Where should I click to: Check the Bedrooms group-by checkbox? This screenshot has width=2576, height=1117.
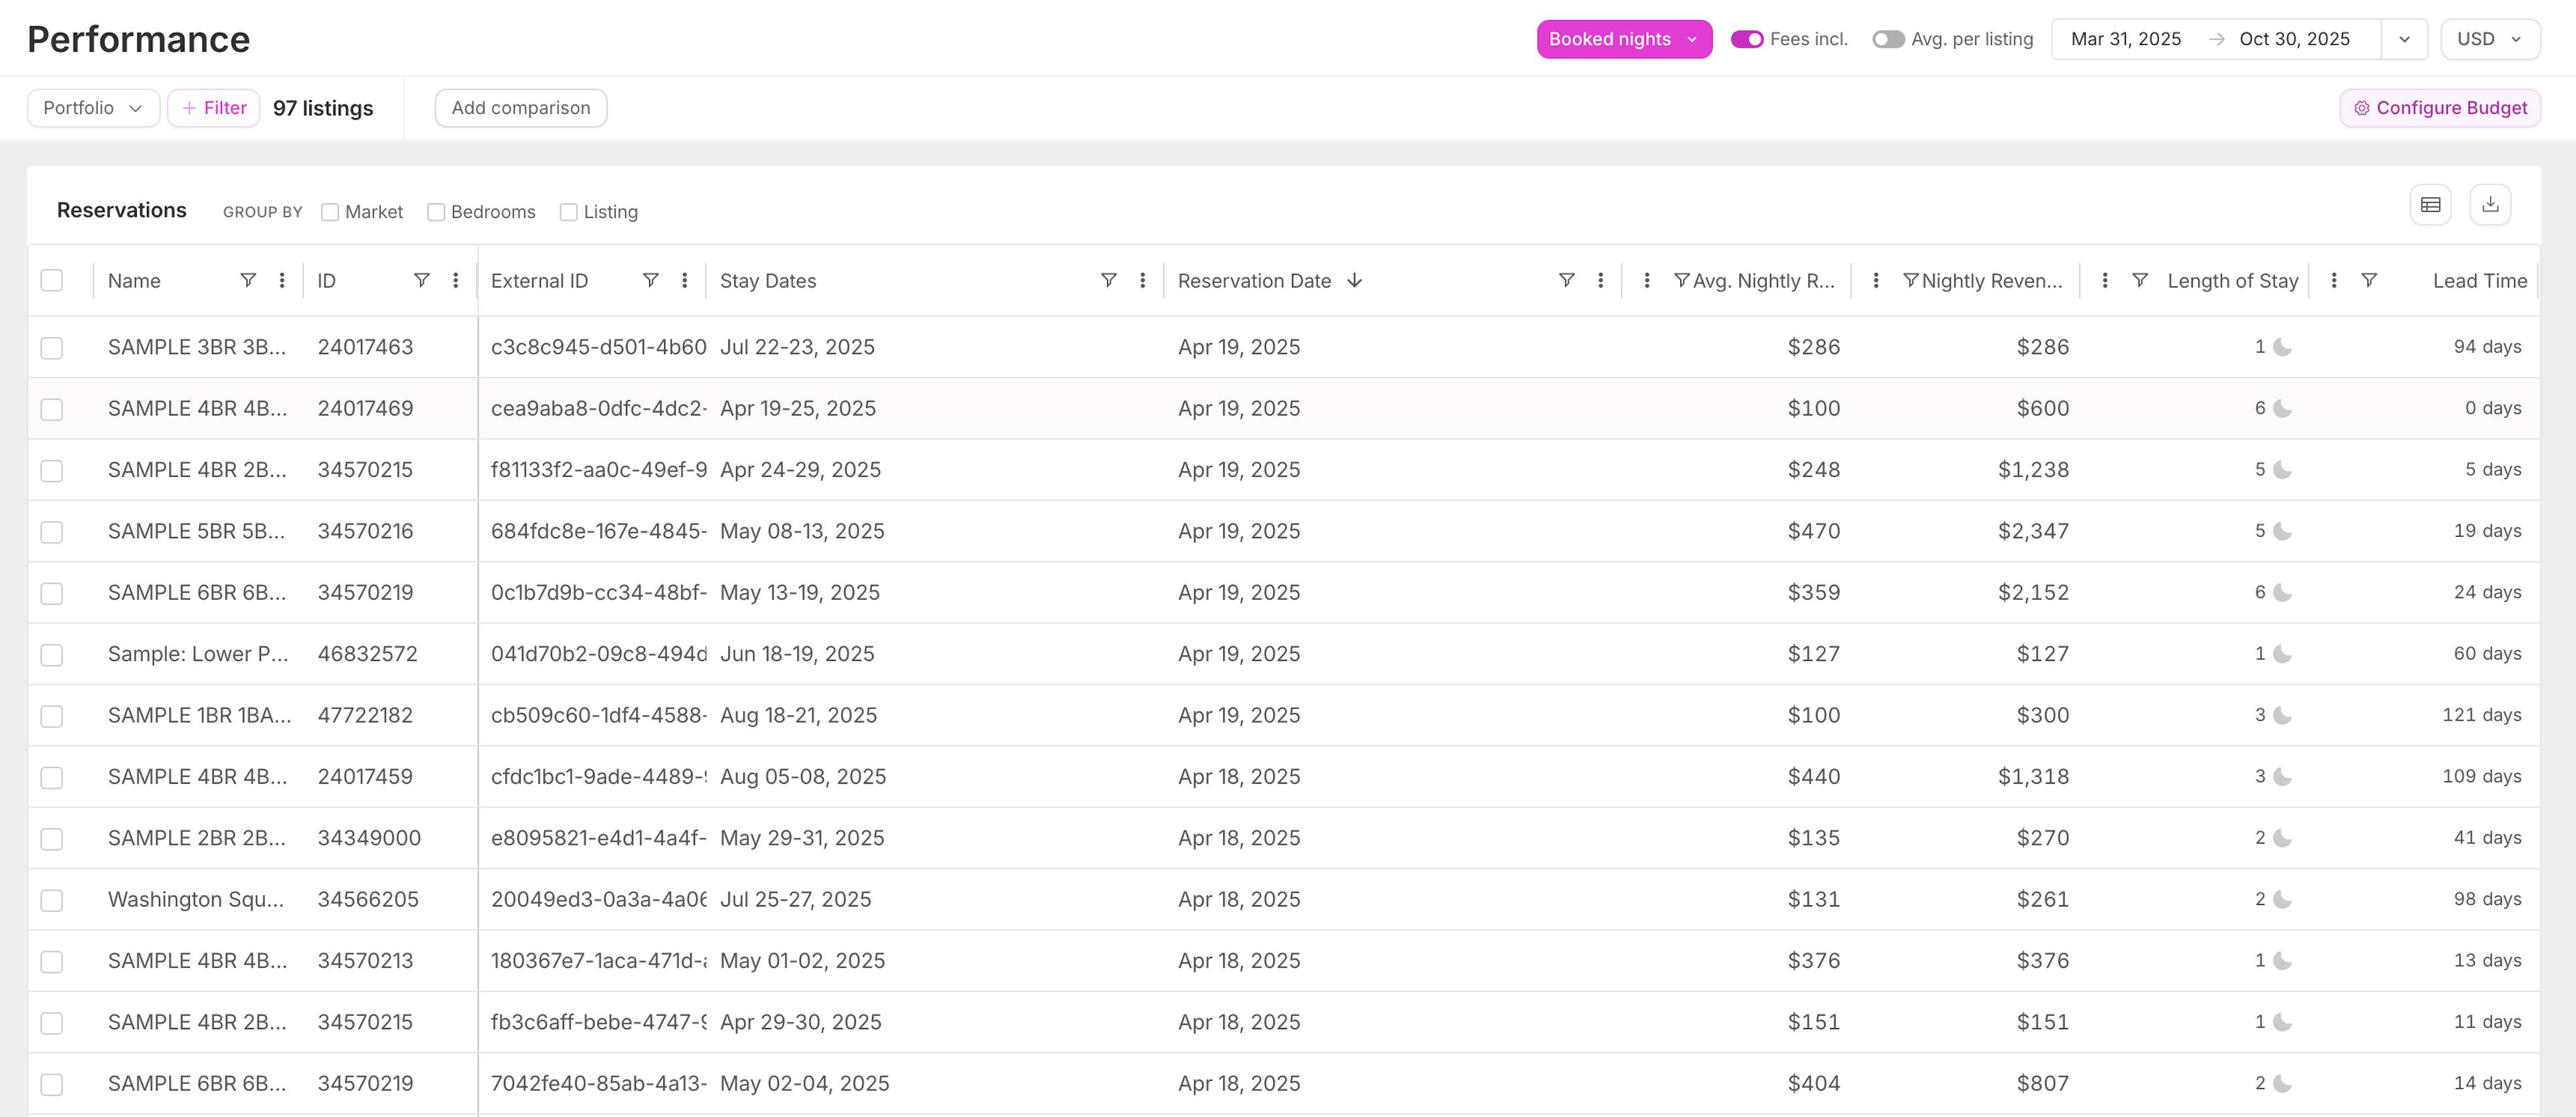point(436,212)
